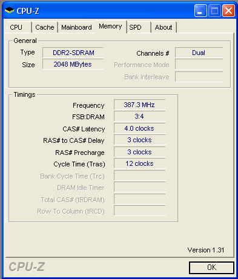The height and width of the screenshot is (279, 238).
Task: Click the RAS# to CAS# Delay value
Action: tap(140, 140)
